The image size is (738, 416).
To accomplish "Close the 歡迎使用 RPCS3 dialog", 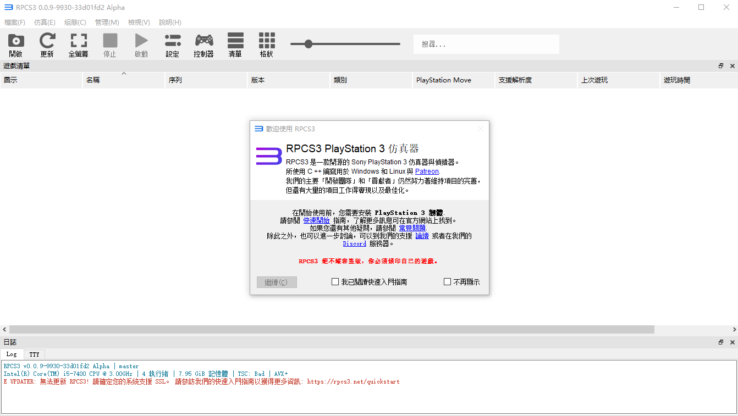I will 481,129.
